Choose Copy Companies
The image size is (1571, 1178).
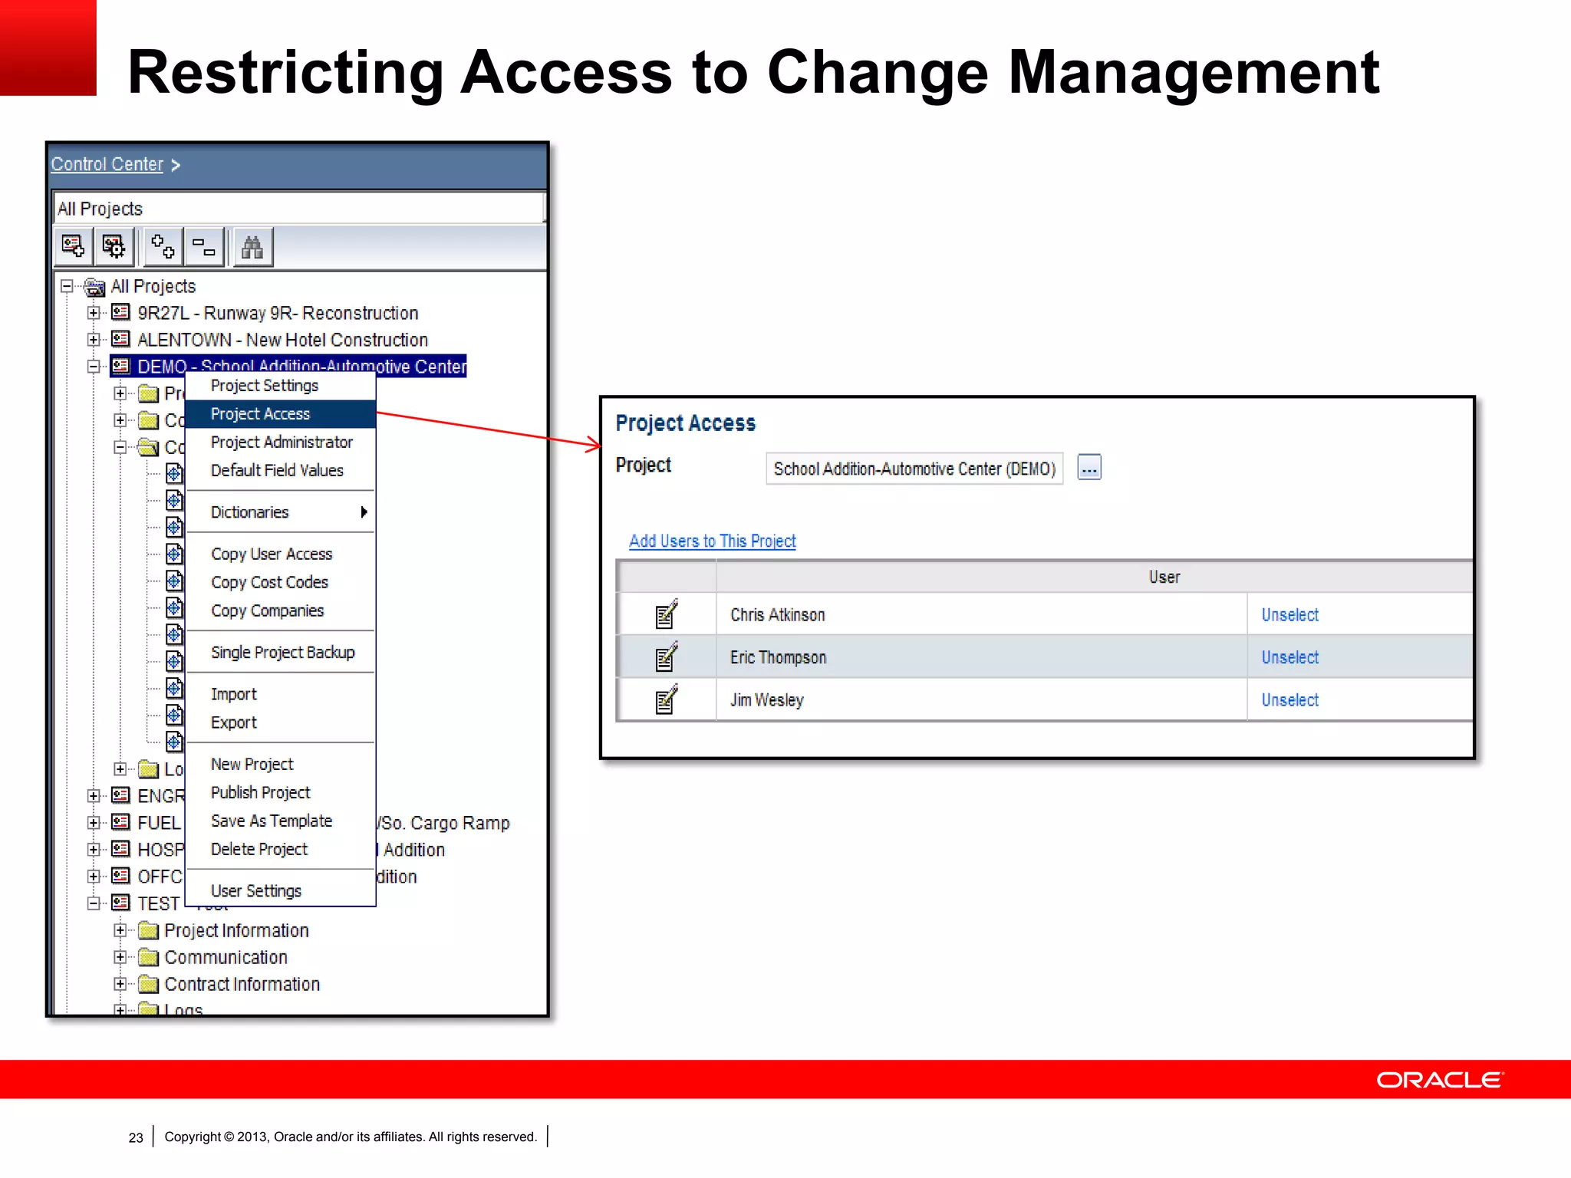(281, 611)
